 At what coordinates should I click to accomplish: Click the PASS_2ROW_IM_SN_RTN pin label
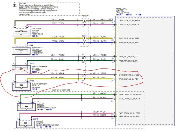pyautogui.click(x=129, y=116)
